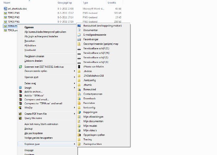Click the WinZip icon in context menu
Image resolution: width=217 pixels, height=155 pixels.
point(21,108)
